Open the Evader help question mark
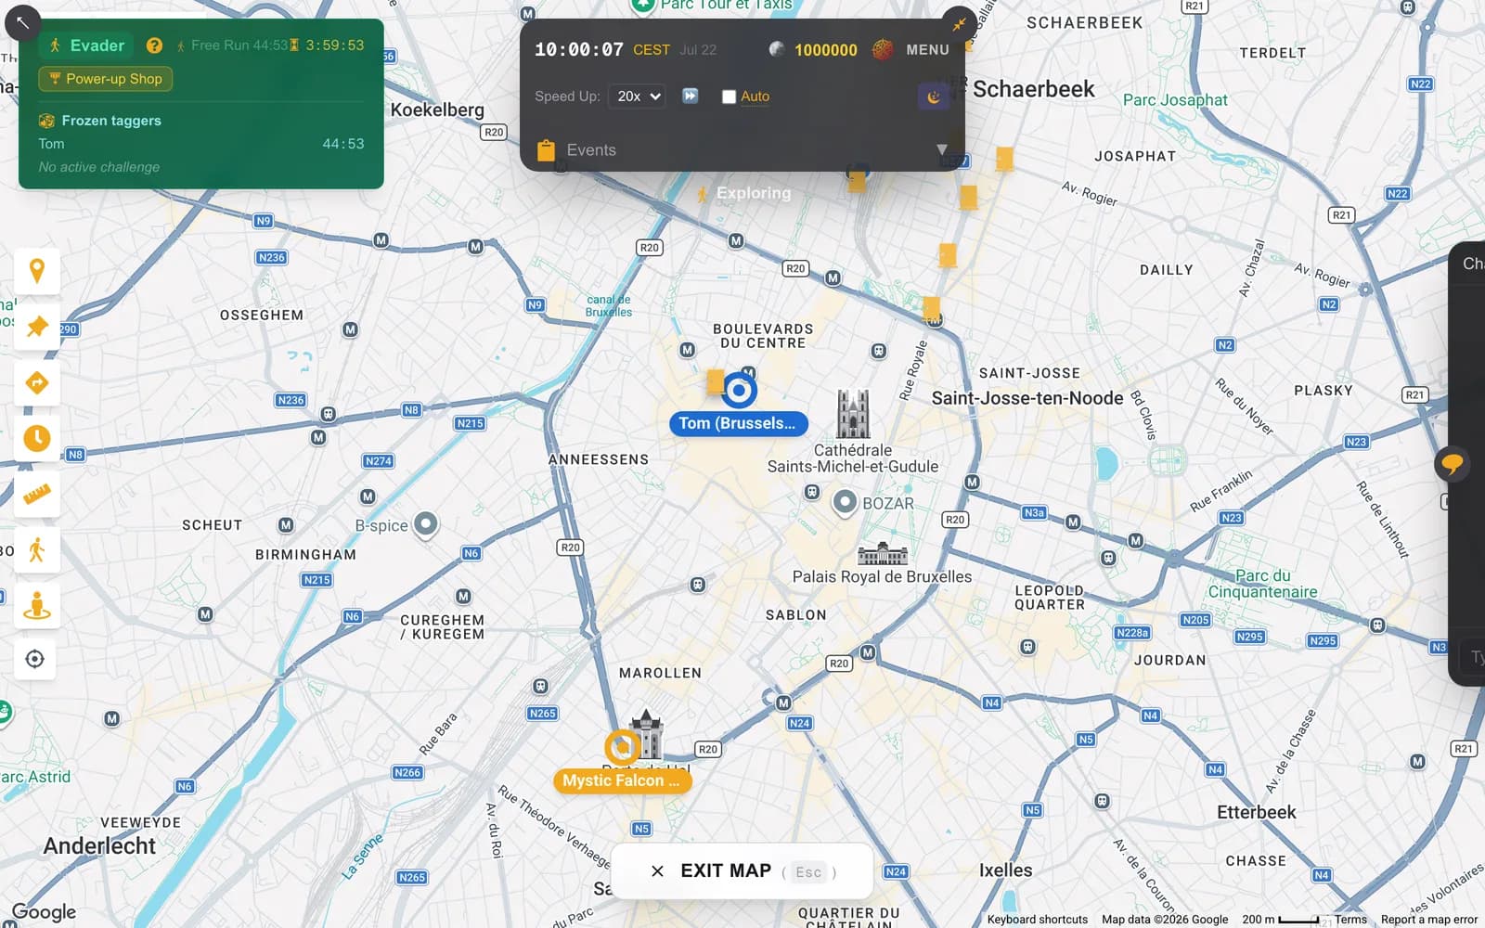1485x928 pixels. [x=154, y=45]
